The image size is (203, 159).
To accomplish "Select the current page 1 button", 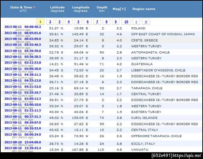I will [x=40, y=22].
